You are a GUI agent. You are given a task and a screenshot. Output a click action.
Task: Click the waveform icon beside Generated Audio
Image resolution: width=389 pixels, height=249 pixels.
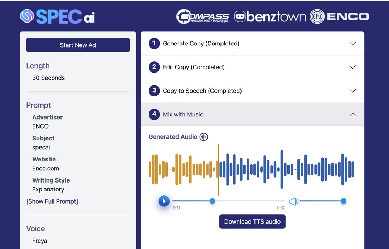pos(204,137)
